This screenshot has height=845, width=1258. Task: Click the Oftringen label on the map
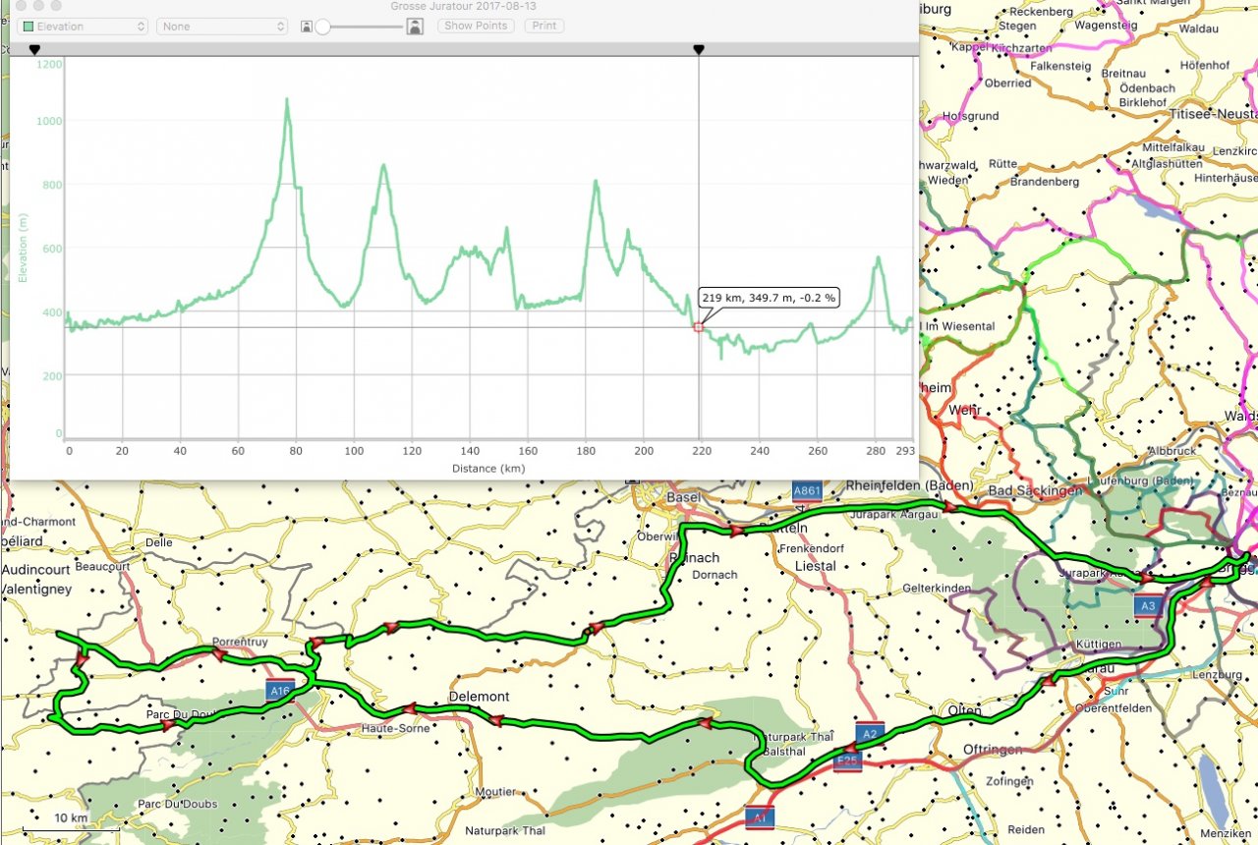pos(994,750)
